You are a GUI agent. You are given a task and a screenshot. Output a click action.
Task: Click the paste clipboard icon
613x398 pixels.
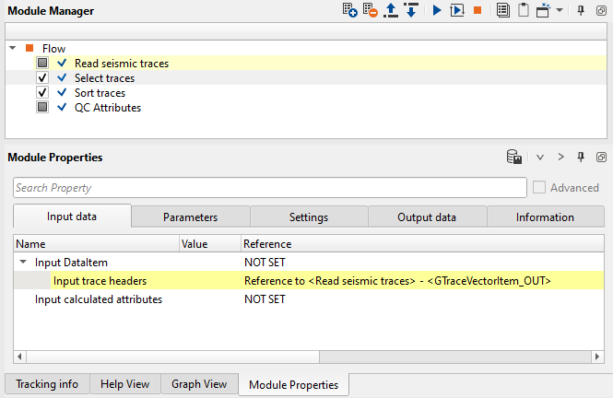[x=524, y=11]
